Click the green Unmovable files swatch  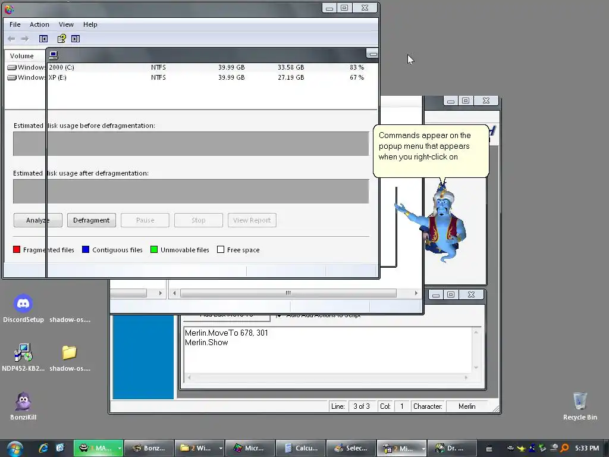[x=154, y=249]
